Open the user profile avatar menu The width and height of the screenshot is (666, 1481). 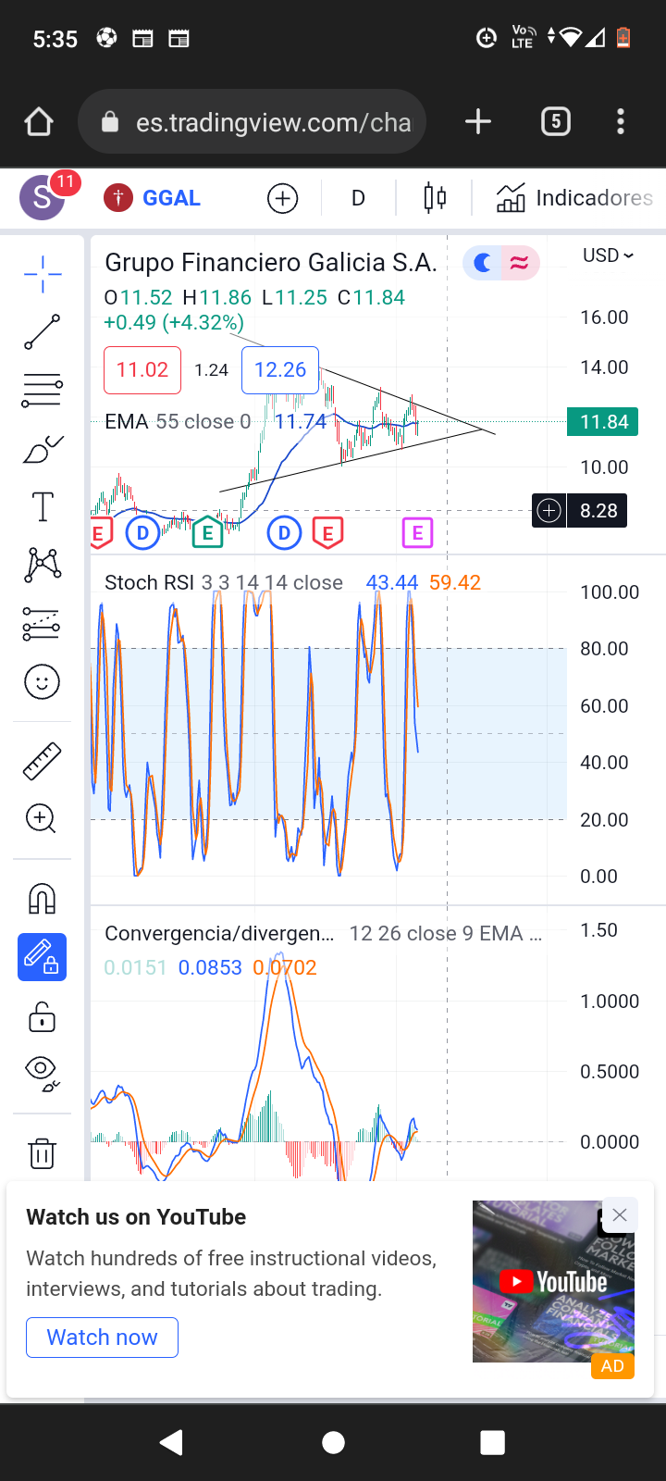[x=43, y=197]
